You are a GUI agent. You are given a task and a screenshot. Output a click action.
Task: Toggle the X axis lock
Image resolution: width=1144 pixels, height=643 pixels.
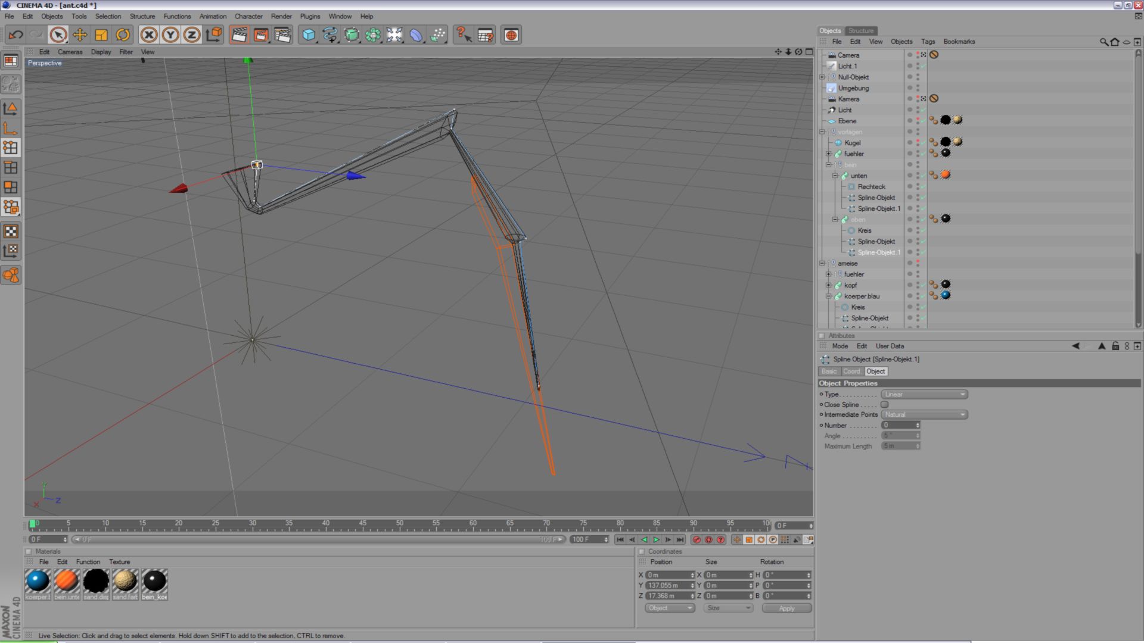(149, 35)
